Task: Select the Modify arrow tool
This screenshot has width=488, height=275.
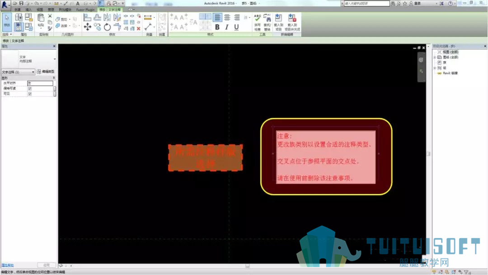Action: click(x=7, y=22)
